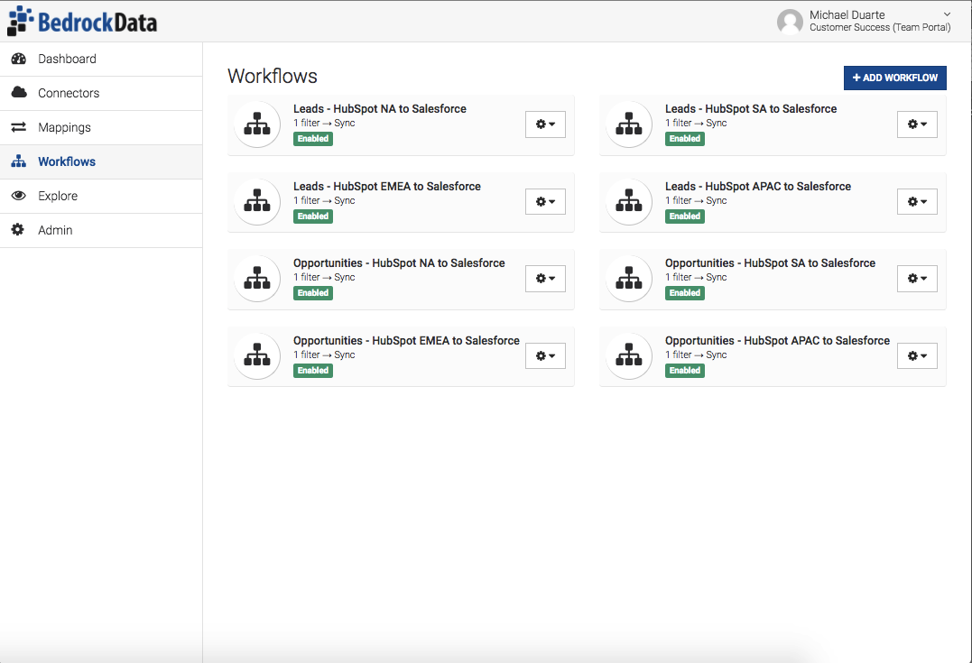Screen dimensions: 972x663
Task: Open Leads - HubSpot EMEA to Salesforce workflow
Action: (387, 187)
